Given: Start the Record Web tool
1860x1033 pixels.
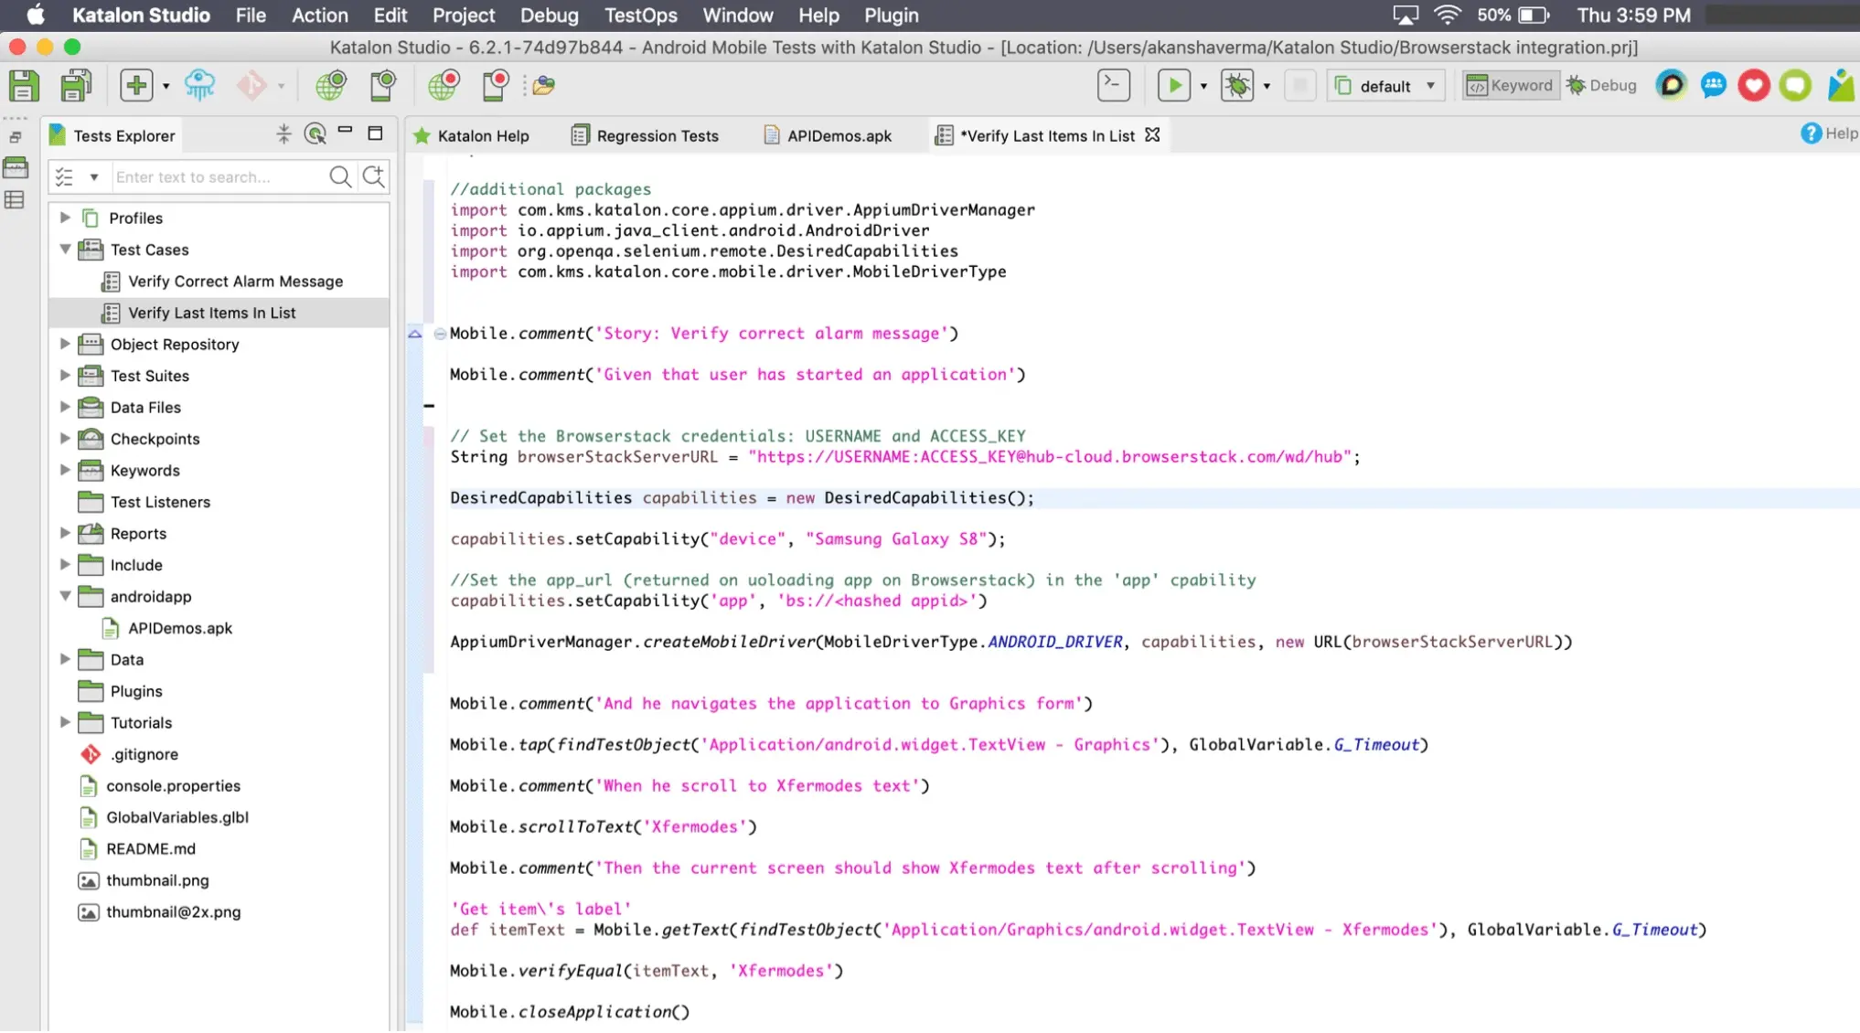Looking at the screenshot, I should [444, 86].
